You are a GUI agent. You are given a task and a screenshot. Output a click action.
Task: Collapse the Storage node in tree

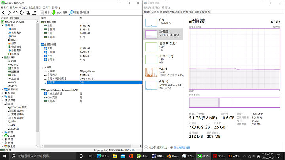click(2, 104)
